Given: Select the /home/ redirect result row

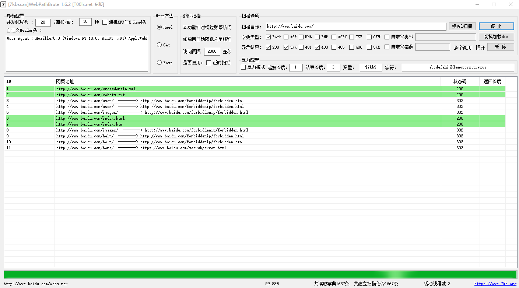Looking at the screenshot, I should click(255, 148).
